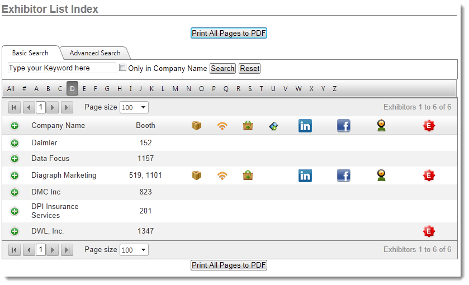Click the top Print All Pages to PDF button
Viewport: 469px width, 285px height.
tap(229, 33)
